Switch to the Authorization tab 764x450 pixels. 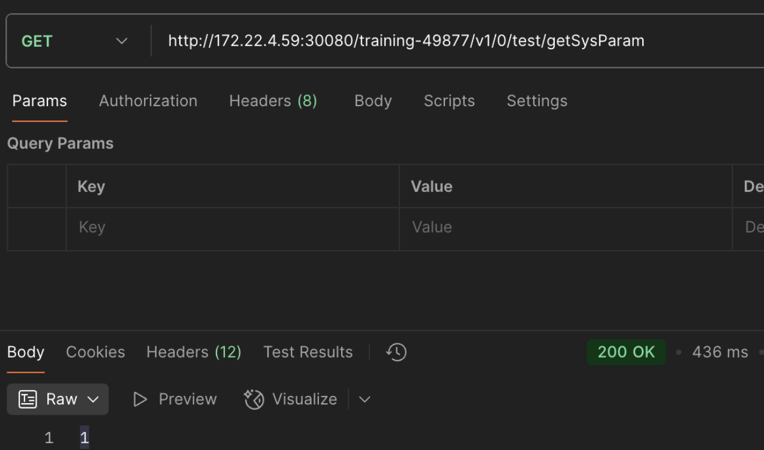148,101
